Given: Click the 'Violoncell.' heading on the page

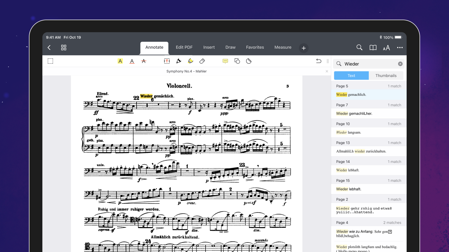Looking at the screenshot, I should click(x=179, y=86).
